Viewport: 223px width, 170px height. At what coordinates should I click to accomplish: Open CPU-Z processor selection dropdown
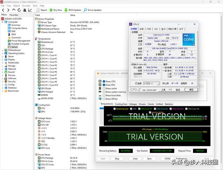click(x=152, y=84)
